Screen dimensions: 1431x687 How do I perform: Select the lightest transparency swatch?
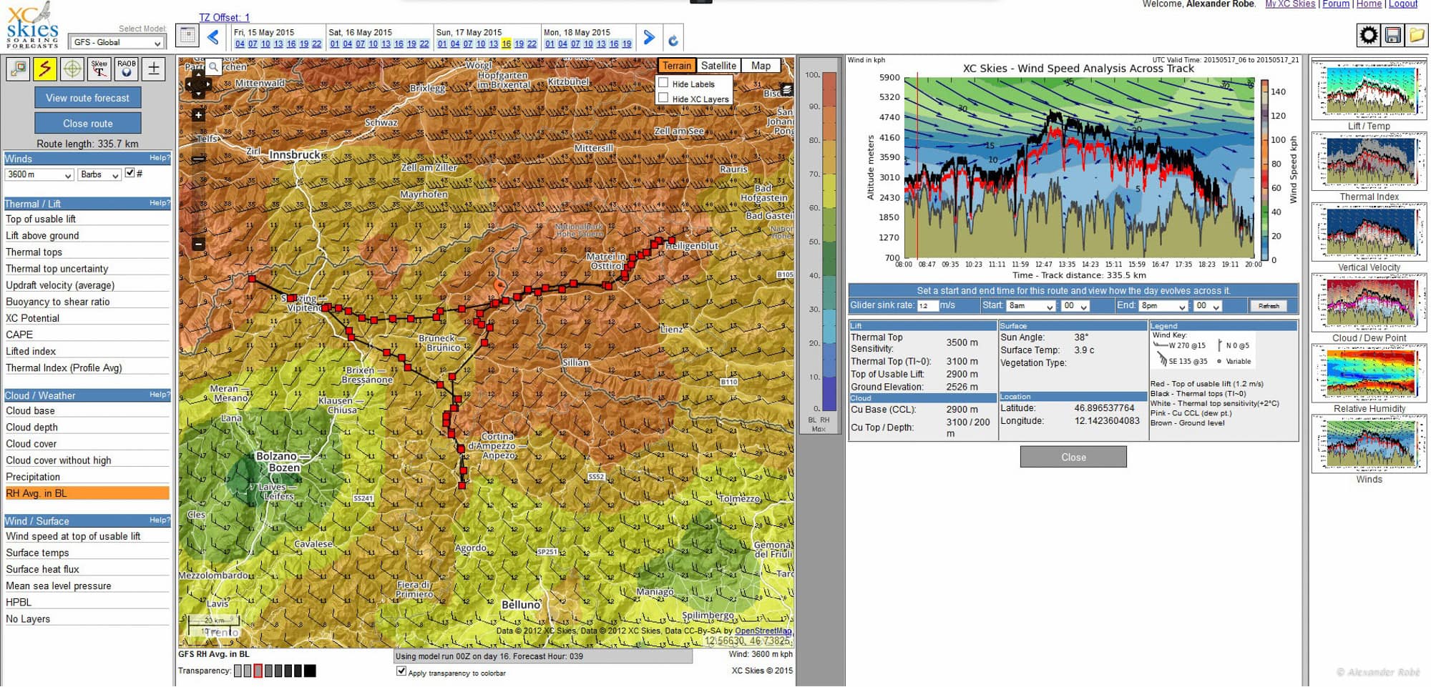[238, 671]
